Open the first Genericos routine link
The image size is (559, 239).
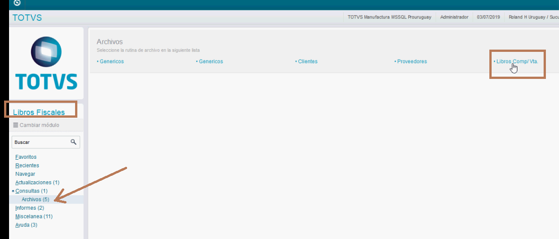(110, 61)
